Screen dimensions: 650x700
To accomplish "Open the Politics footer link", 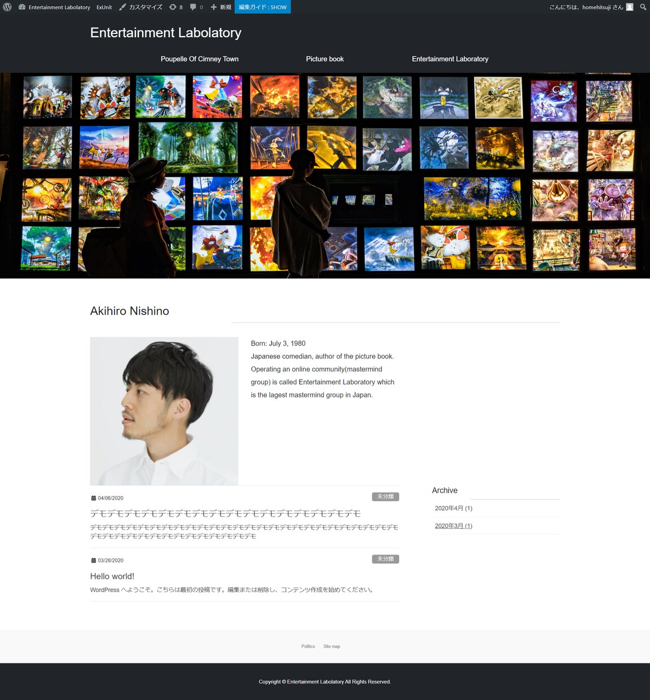I will [308, 646].
